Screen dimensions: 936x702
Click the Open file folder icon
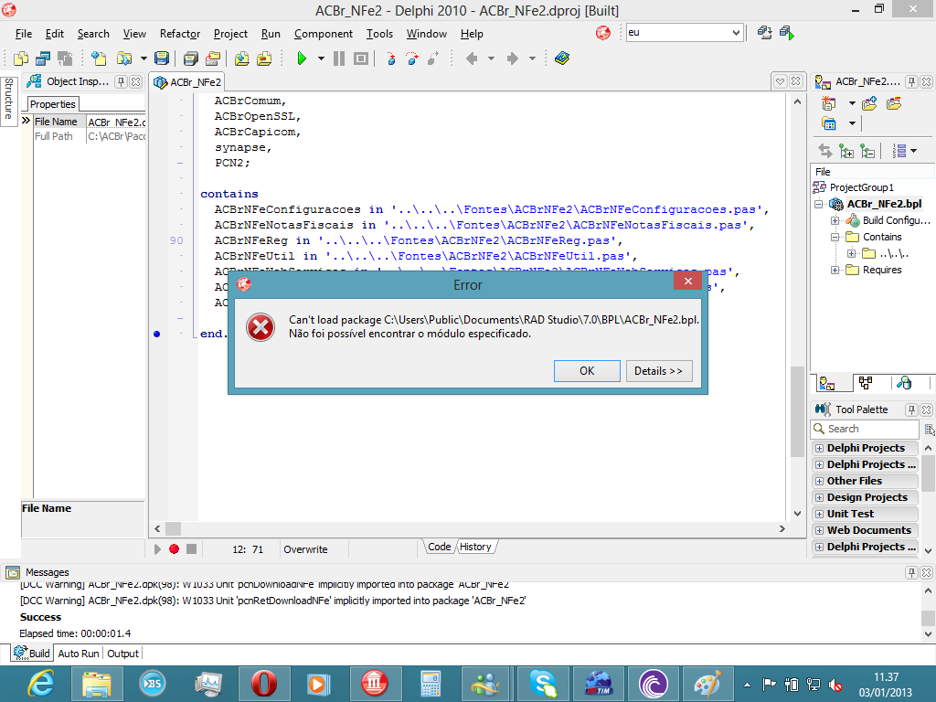[x=123, y=58]
